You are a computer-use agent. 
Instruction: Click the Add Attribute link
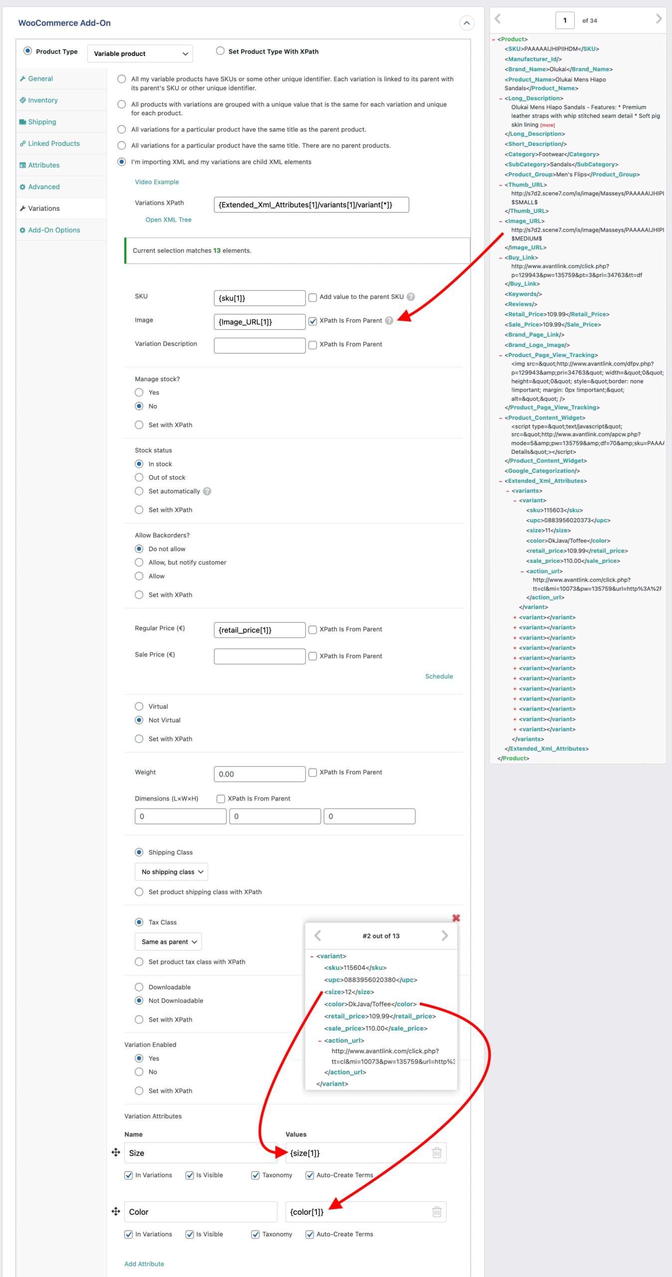(x=144, y=1264)
